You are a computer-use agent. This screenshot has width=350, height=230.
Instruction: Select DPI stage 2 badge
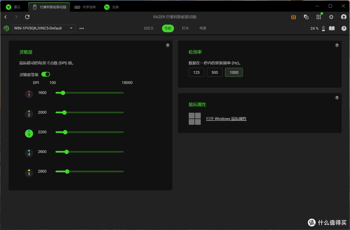coord(29,114)
